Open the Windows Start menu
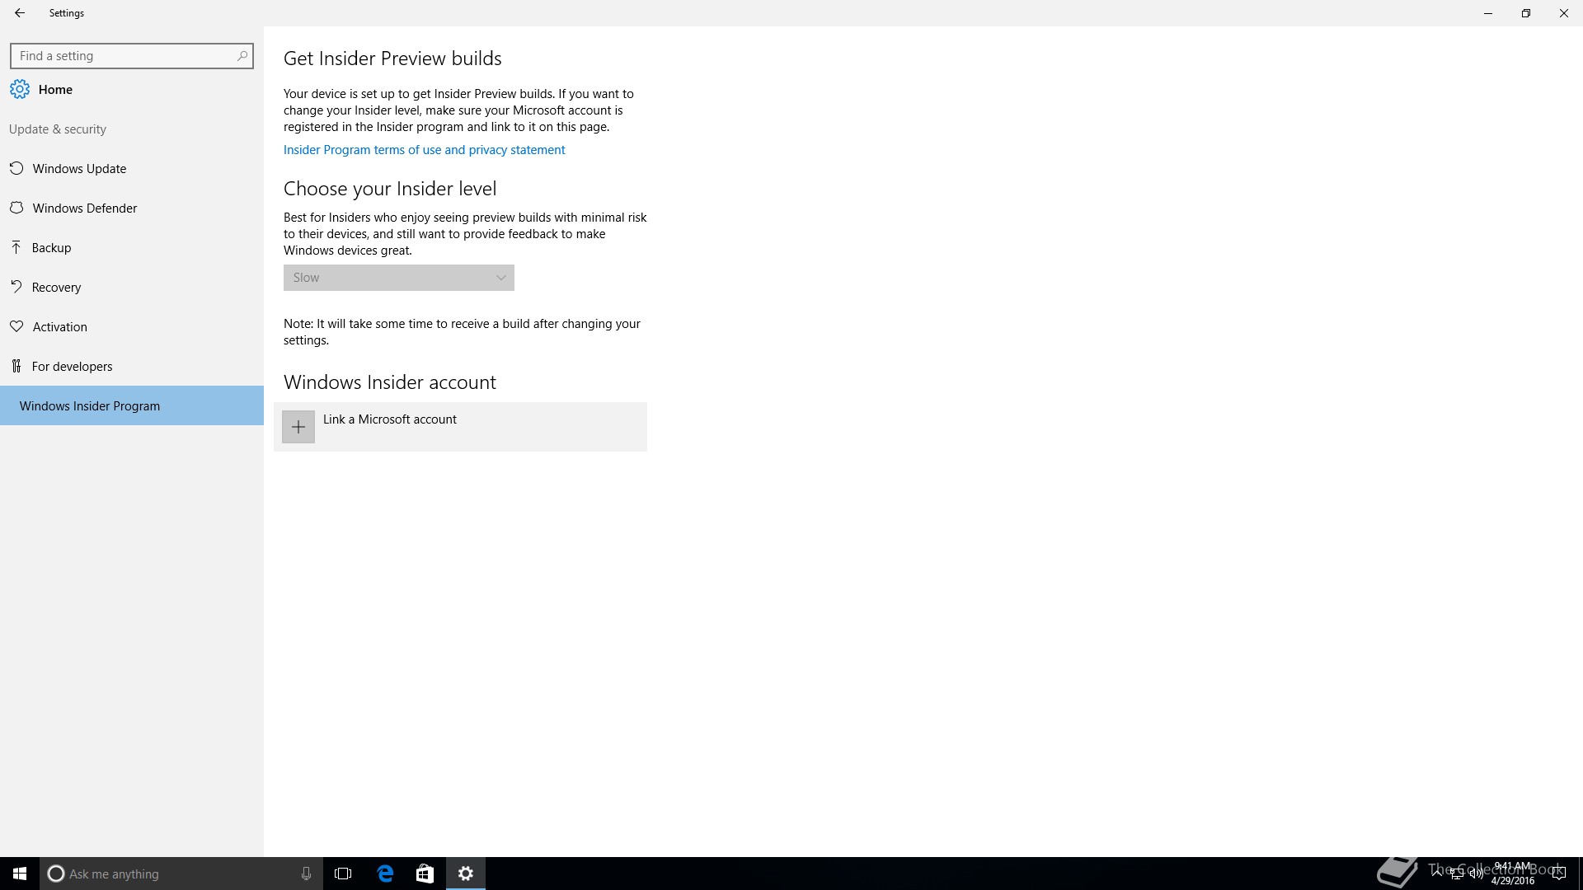Image resolution: width=1583 pixels, height=890 pixels. point(20,874)
